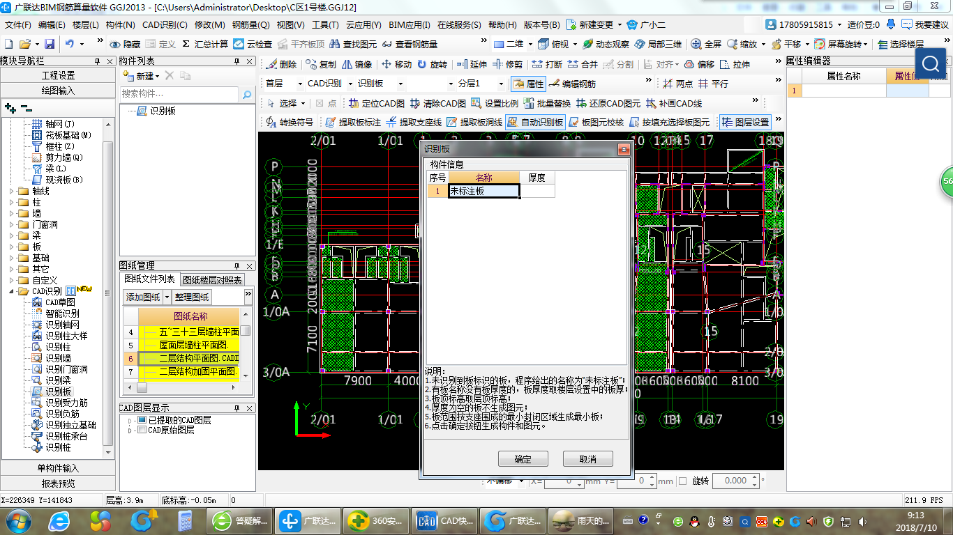Open 报表预览 navigation section
953x535 pixels.
click(x=58, y=483)
